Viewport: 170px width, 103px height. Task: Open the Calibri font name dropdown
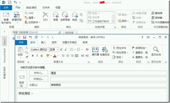[x=48, y=50]
